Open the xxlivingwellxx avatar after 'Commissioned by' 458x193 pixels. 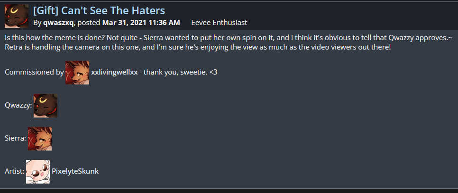point(77,73)
